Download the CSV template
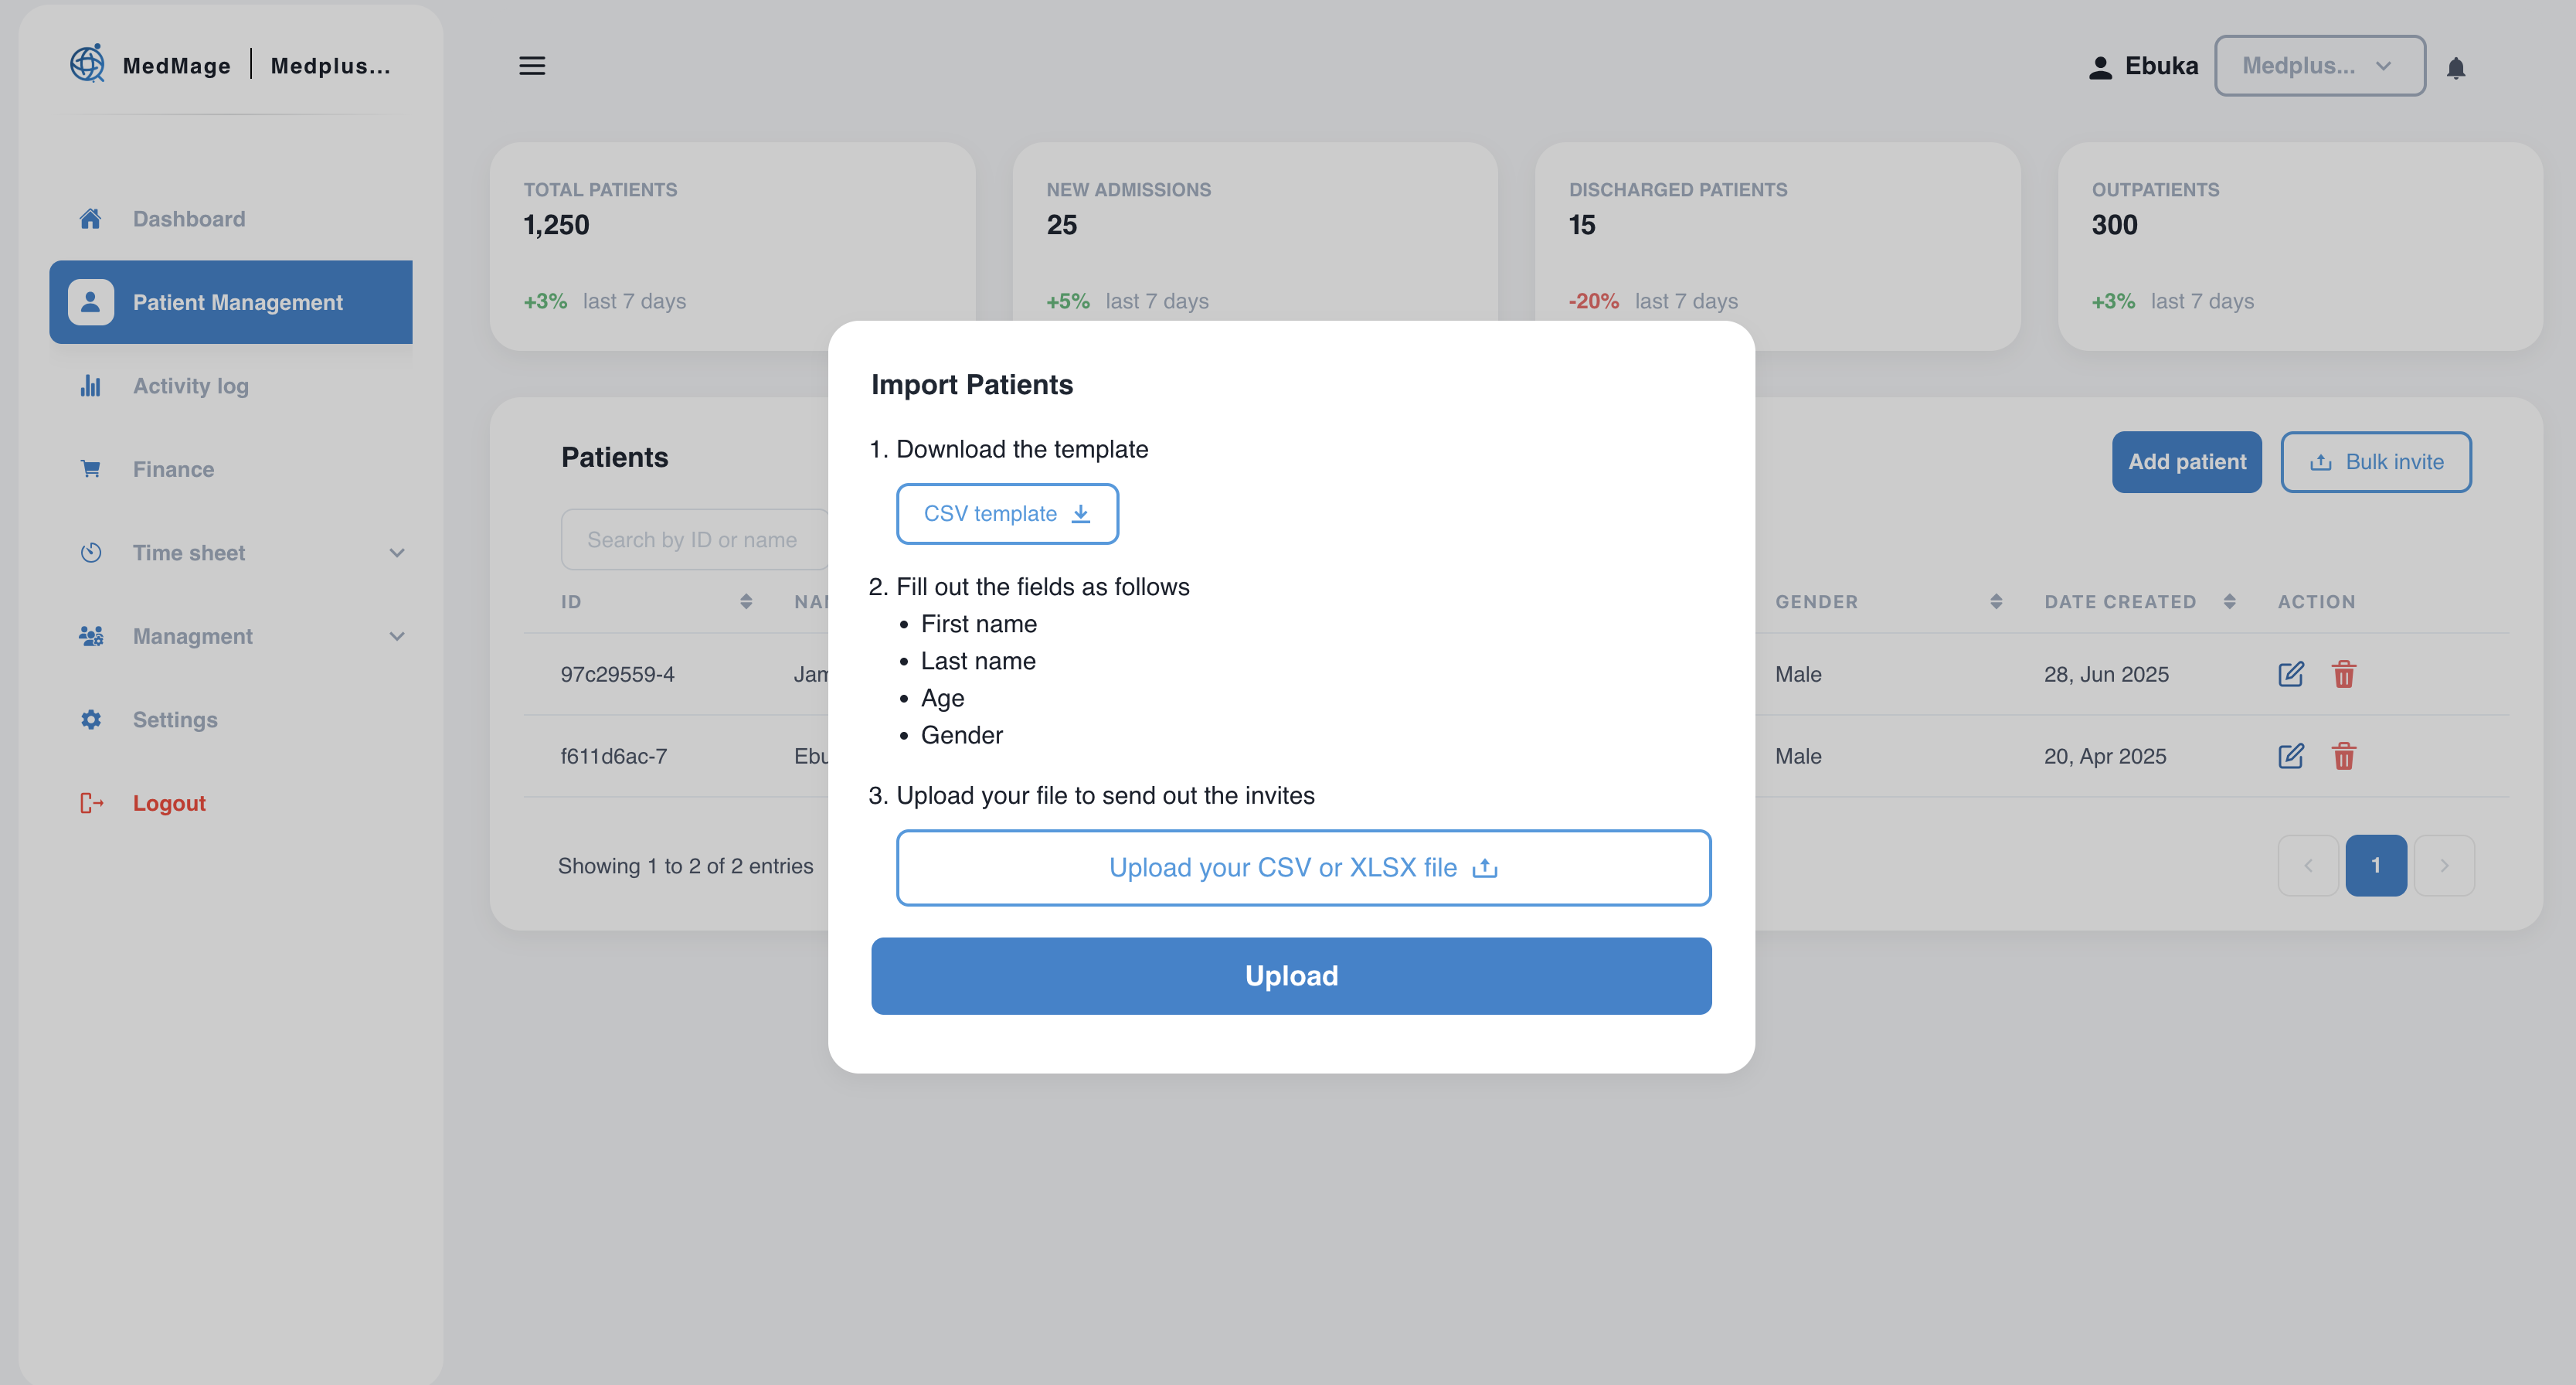 [1006, 514]
